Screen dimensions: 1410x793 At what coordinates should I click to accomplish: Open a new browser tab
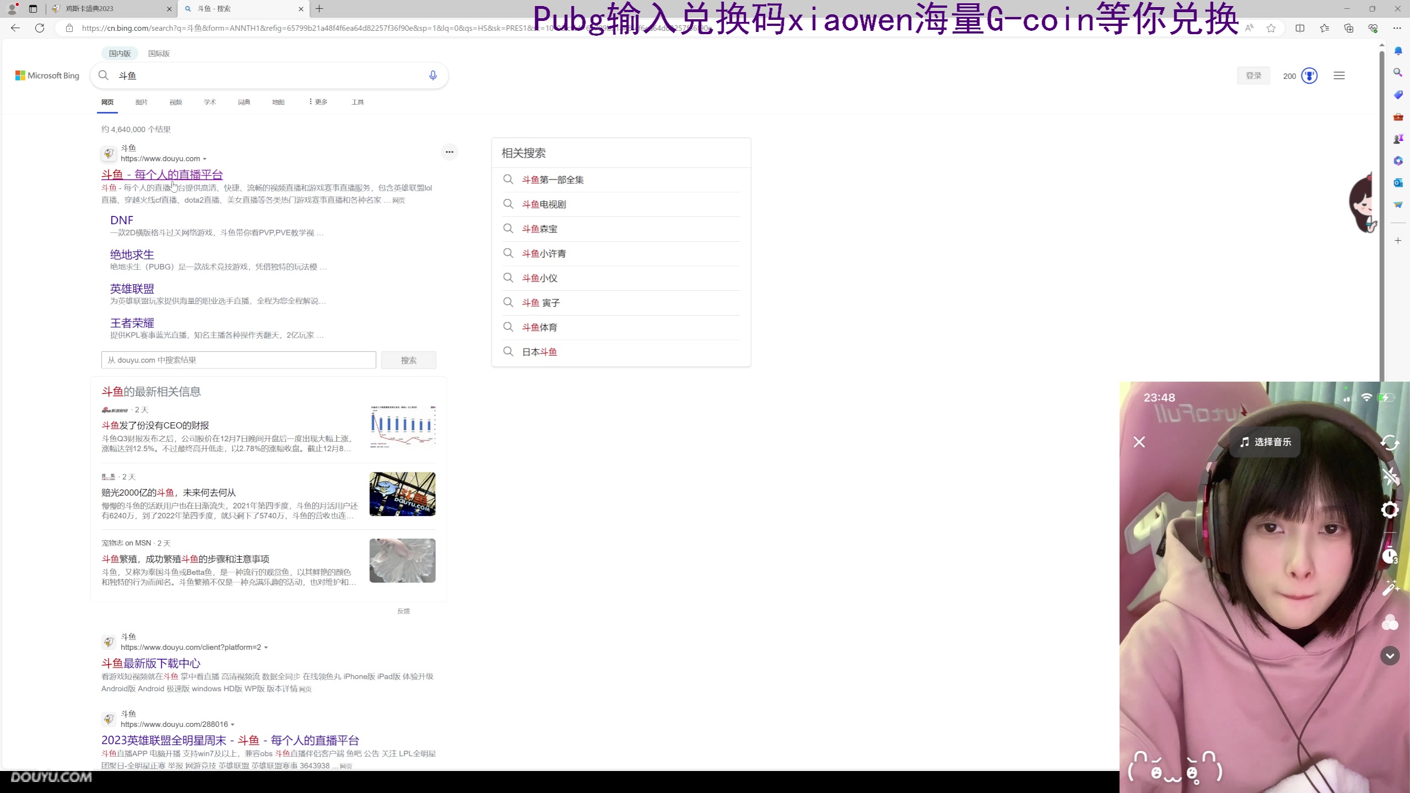pyautogui.click(x=319, y=9)
